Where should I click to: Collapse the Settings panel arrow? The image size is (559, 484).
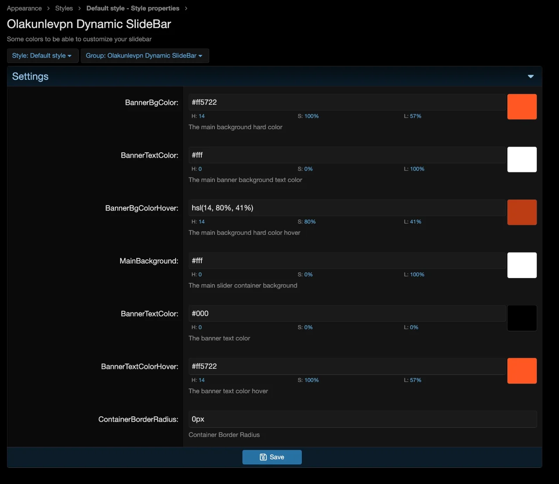point(531,76)
